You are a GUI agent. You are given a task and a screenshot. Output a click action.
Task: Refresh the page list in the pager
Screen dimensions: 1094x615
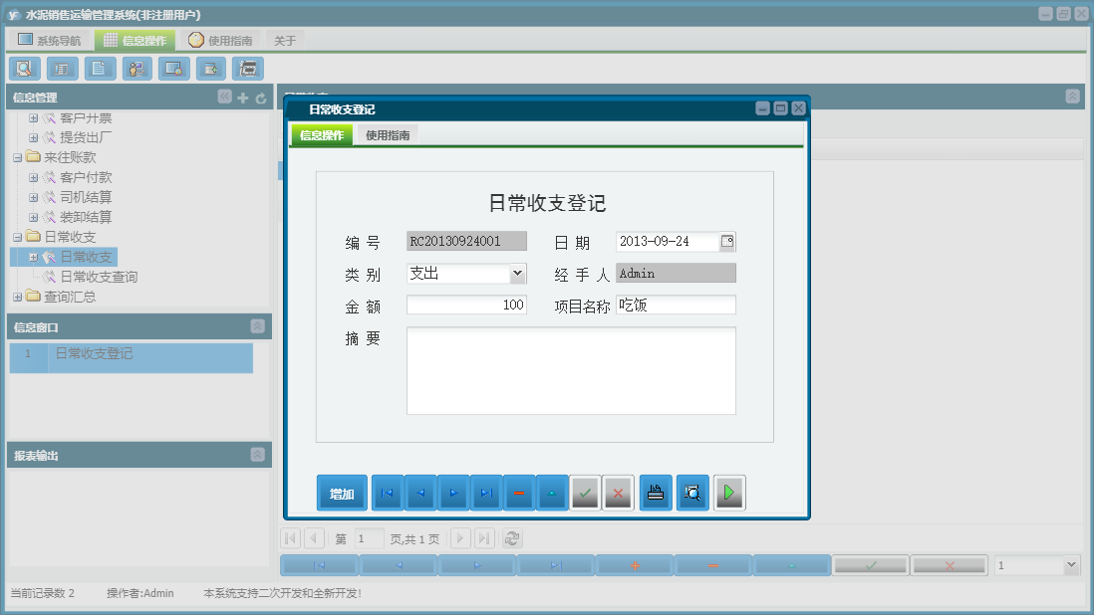click(x=512, y=538)
